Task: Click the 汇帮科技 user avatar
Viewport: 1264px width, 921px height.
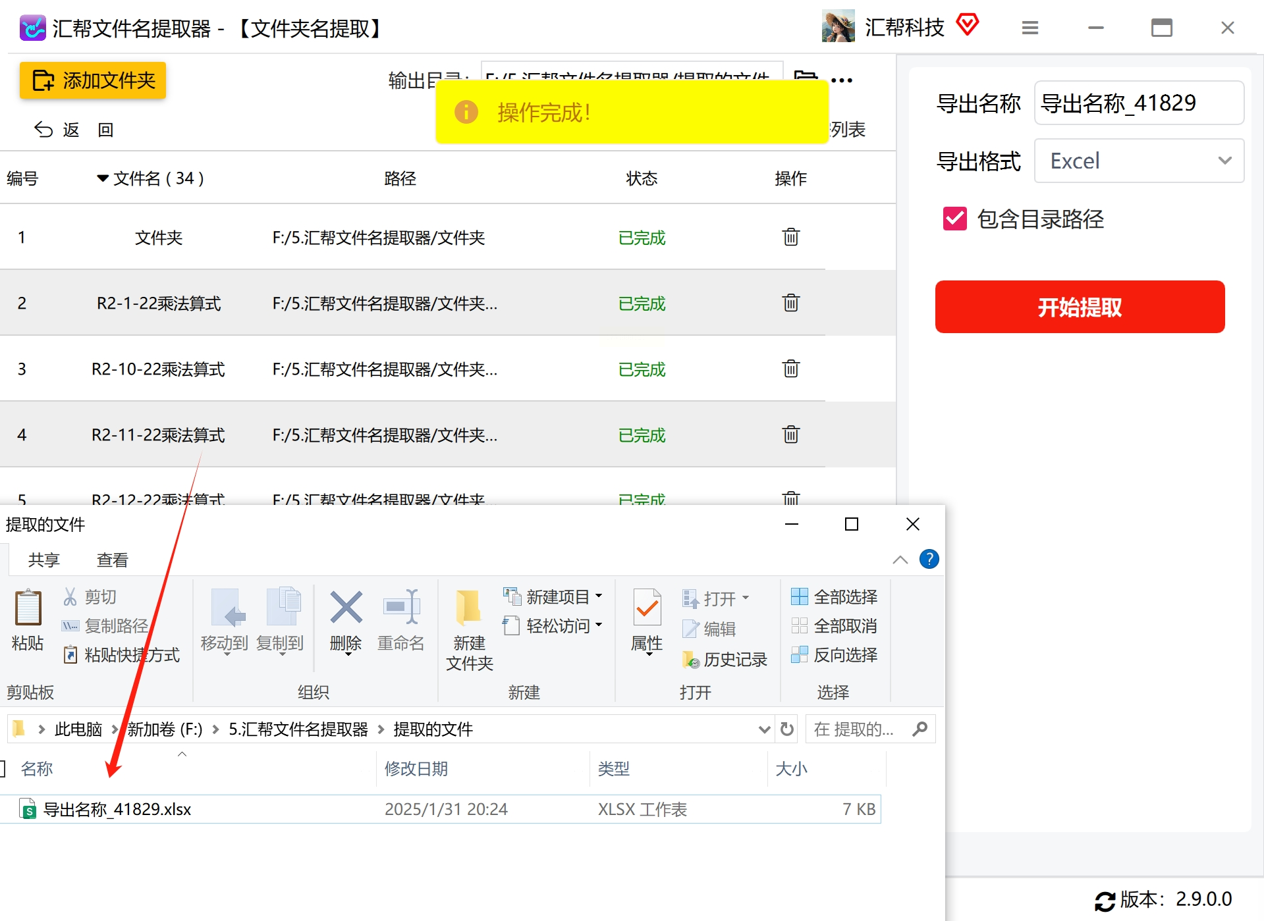Action: point(838,26)
